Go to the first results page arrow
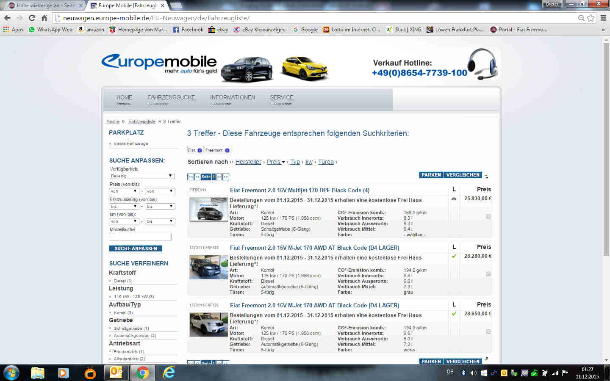Image resolution: width=610 pixels, height=381 pixels. coord(191,177)
